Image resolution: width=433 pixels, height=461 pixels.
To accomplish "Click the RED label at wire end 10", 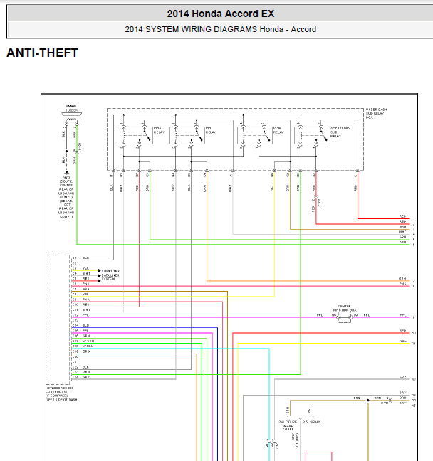I will 402,331.
